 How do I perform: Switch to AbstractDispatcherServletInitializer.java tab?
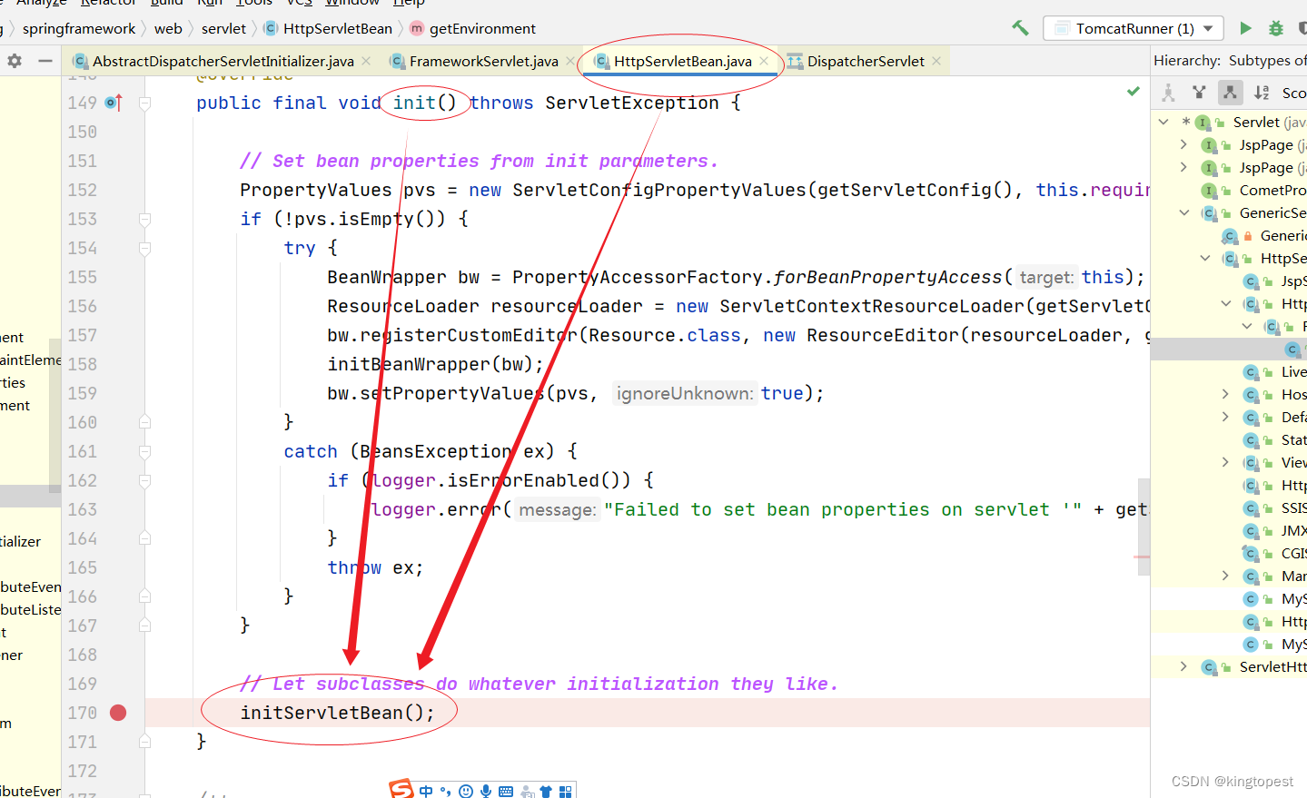pos(223,61)
